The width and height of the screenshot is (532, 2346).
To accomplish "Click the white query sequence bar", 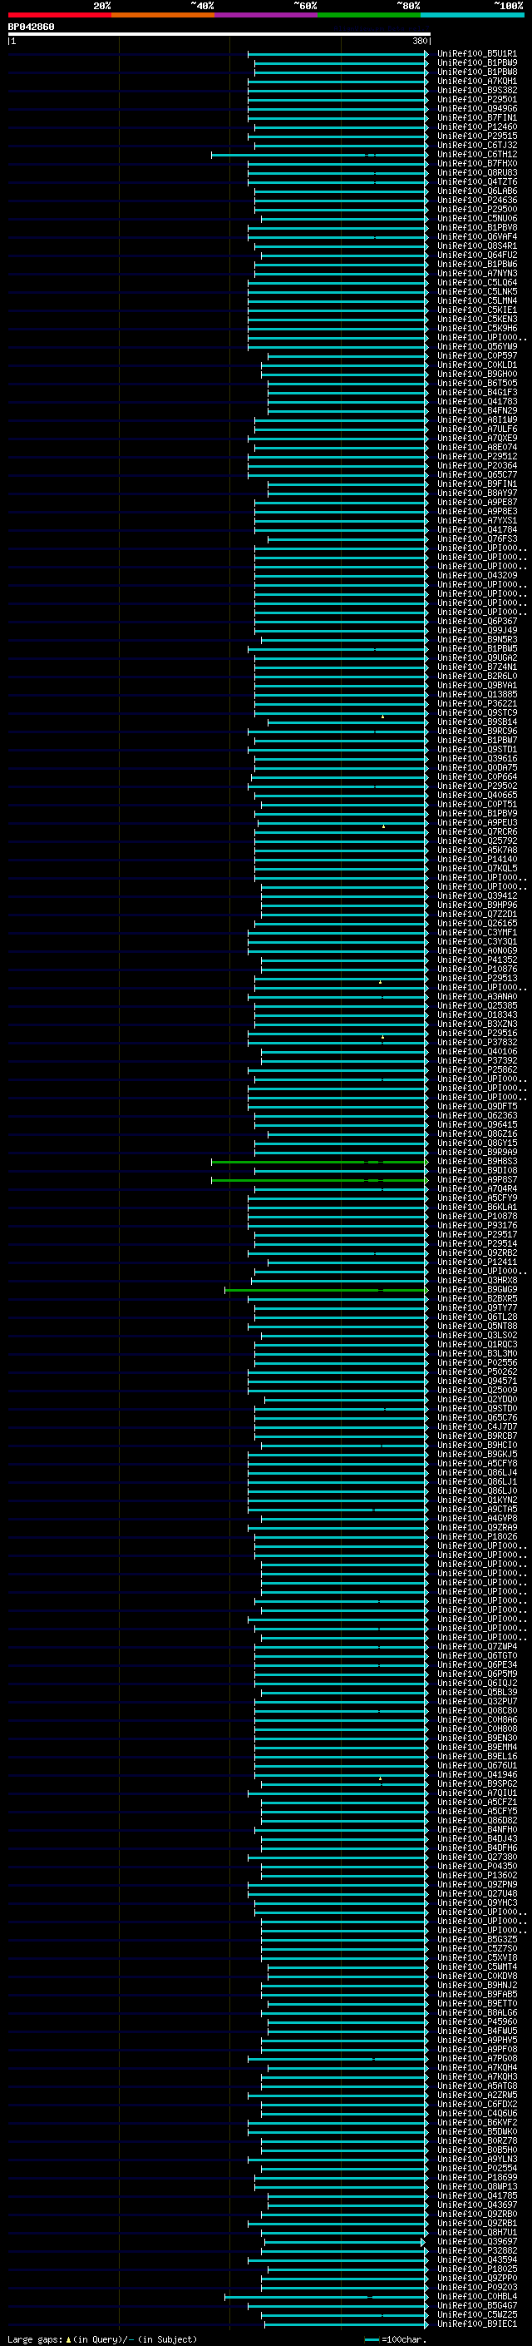I will tap(219, 35).
